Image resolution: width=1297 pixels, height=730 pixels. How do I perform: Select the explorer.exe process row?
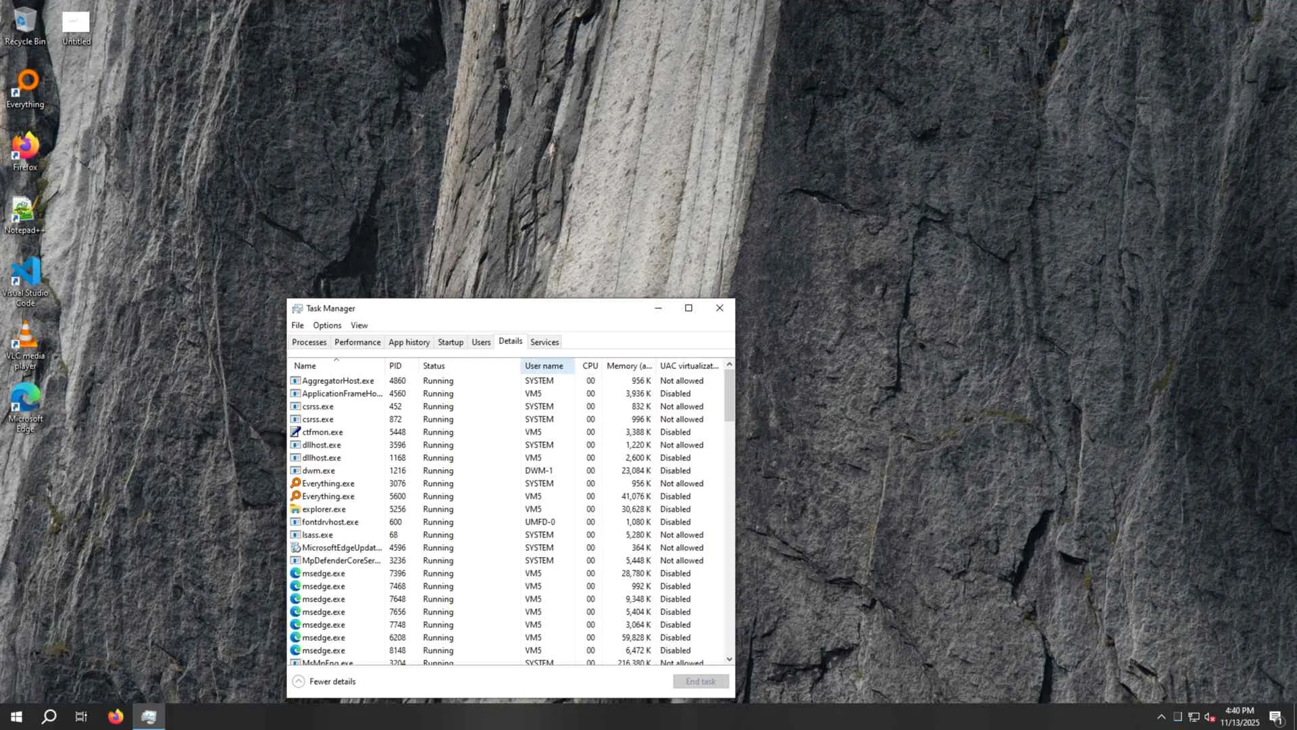coord(324,509)
